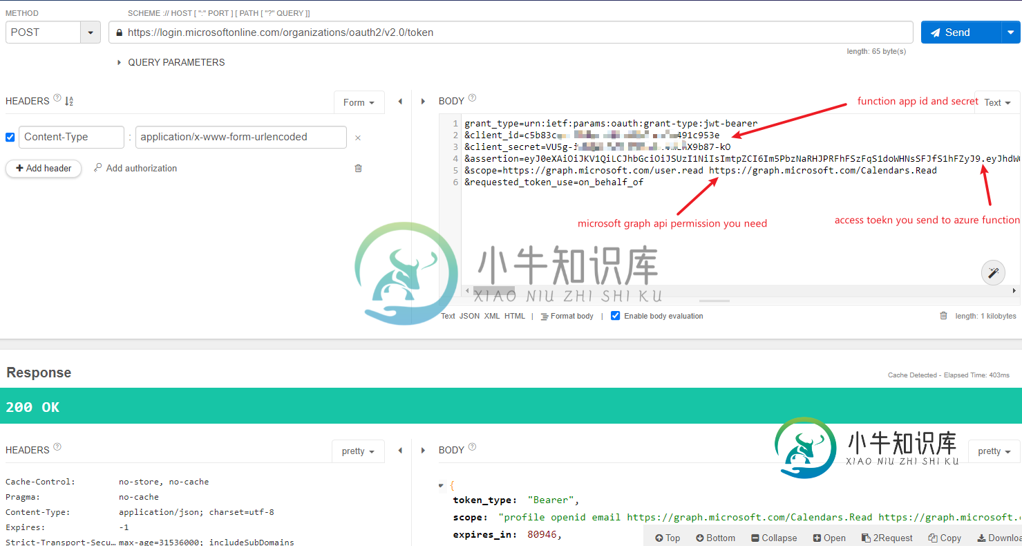
Task: Click the POST method field
Action: (44, 32)
